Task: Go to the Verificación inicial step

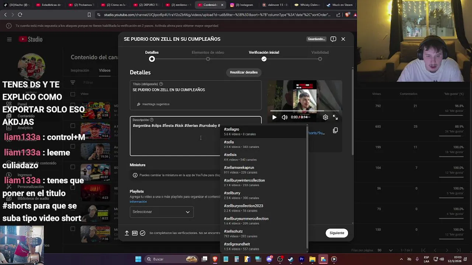Action: click(x=264, y=56)
